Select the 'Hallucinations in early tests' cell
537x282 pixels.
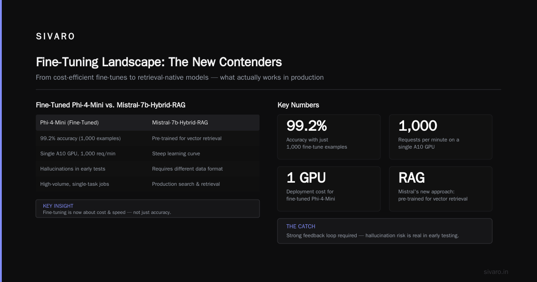pos(73,169)
